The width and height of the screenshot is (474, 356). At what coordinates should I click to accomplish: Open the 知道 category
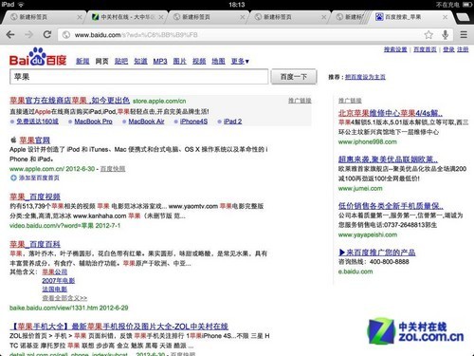pos(140,61)
